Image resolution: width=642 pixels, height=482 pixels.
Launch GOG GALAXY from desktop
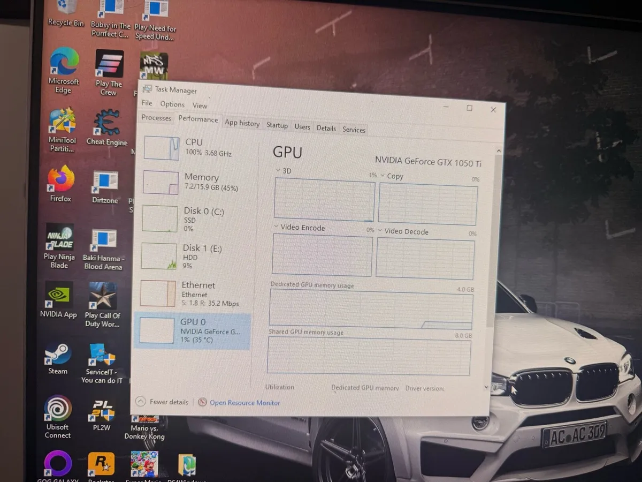pyautogui.click(x=58, y=466)
